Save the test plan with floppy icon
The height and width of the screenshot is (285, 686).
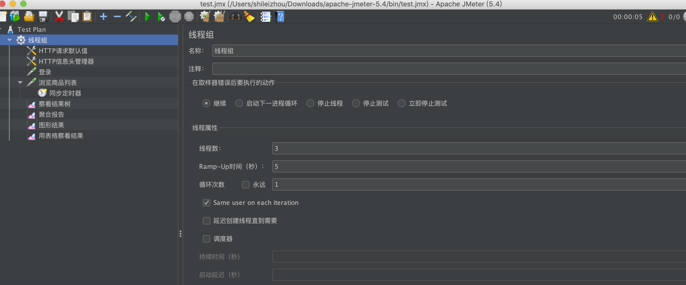pos(43,16)
